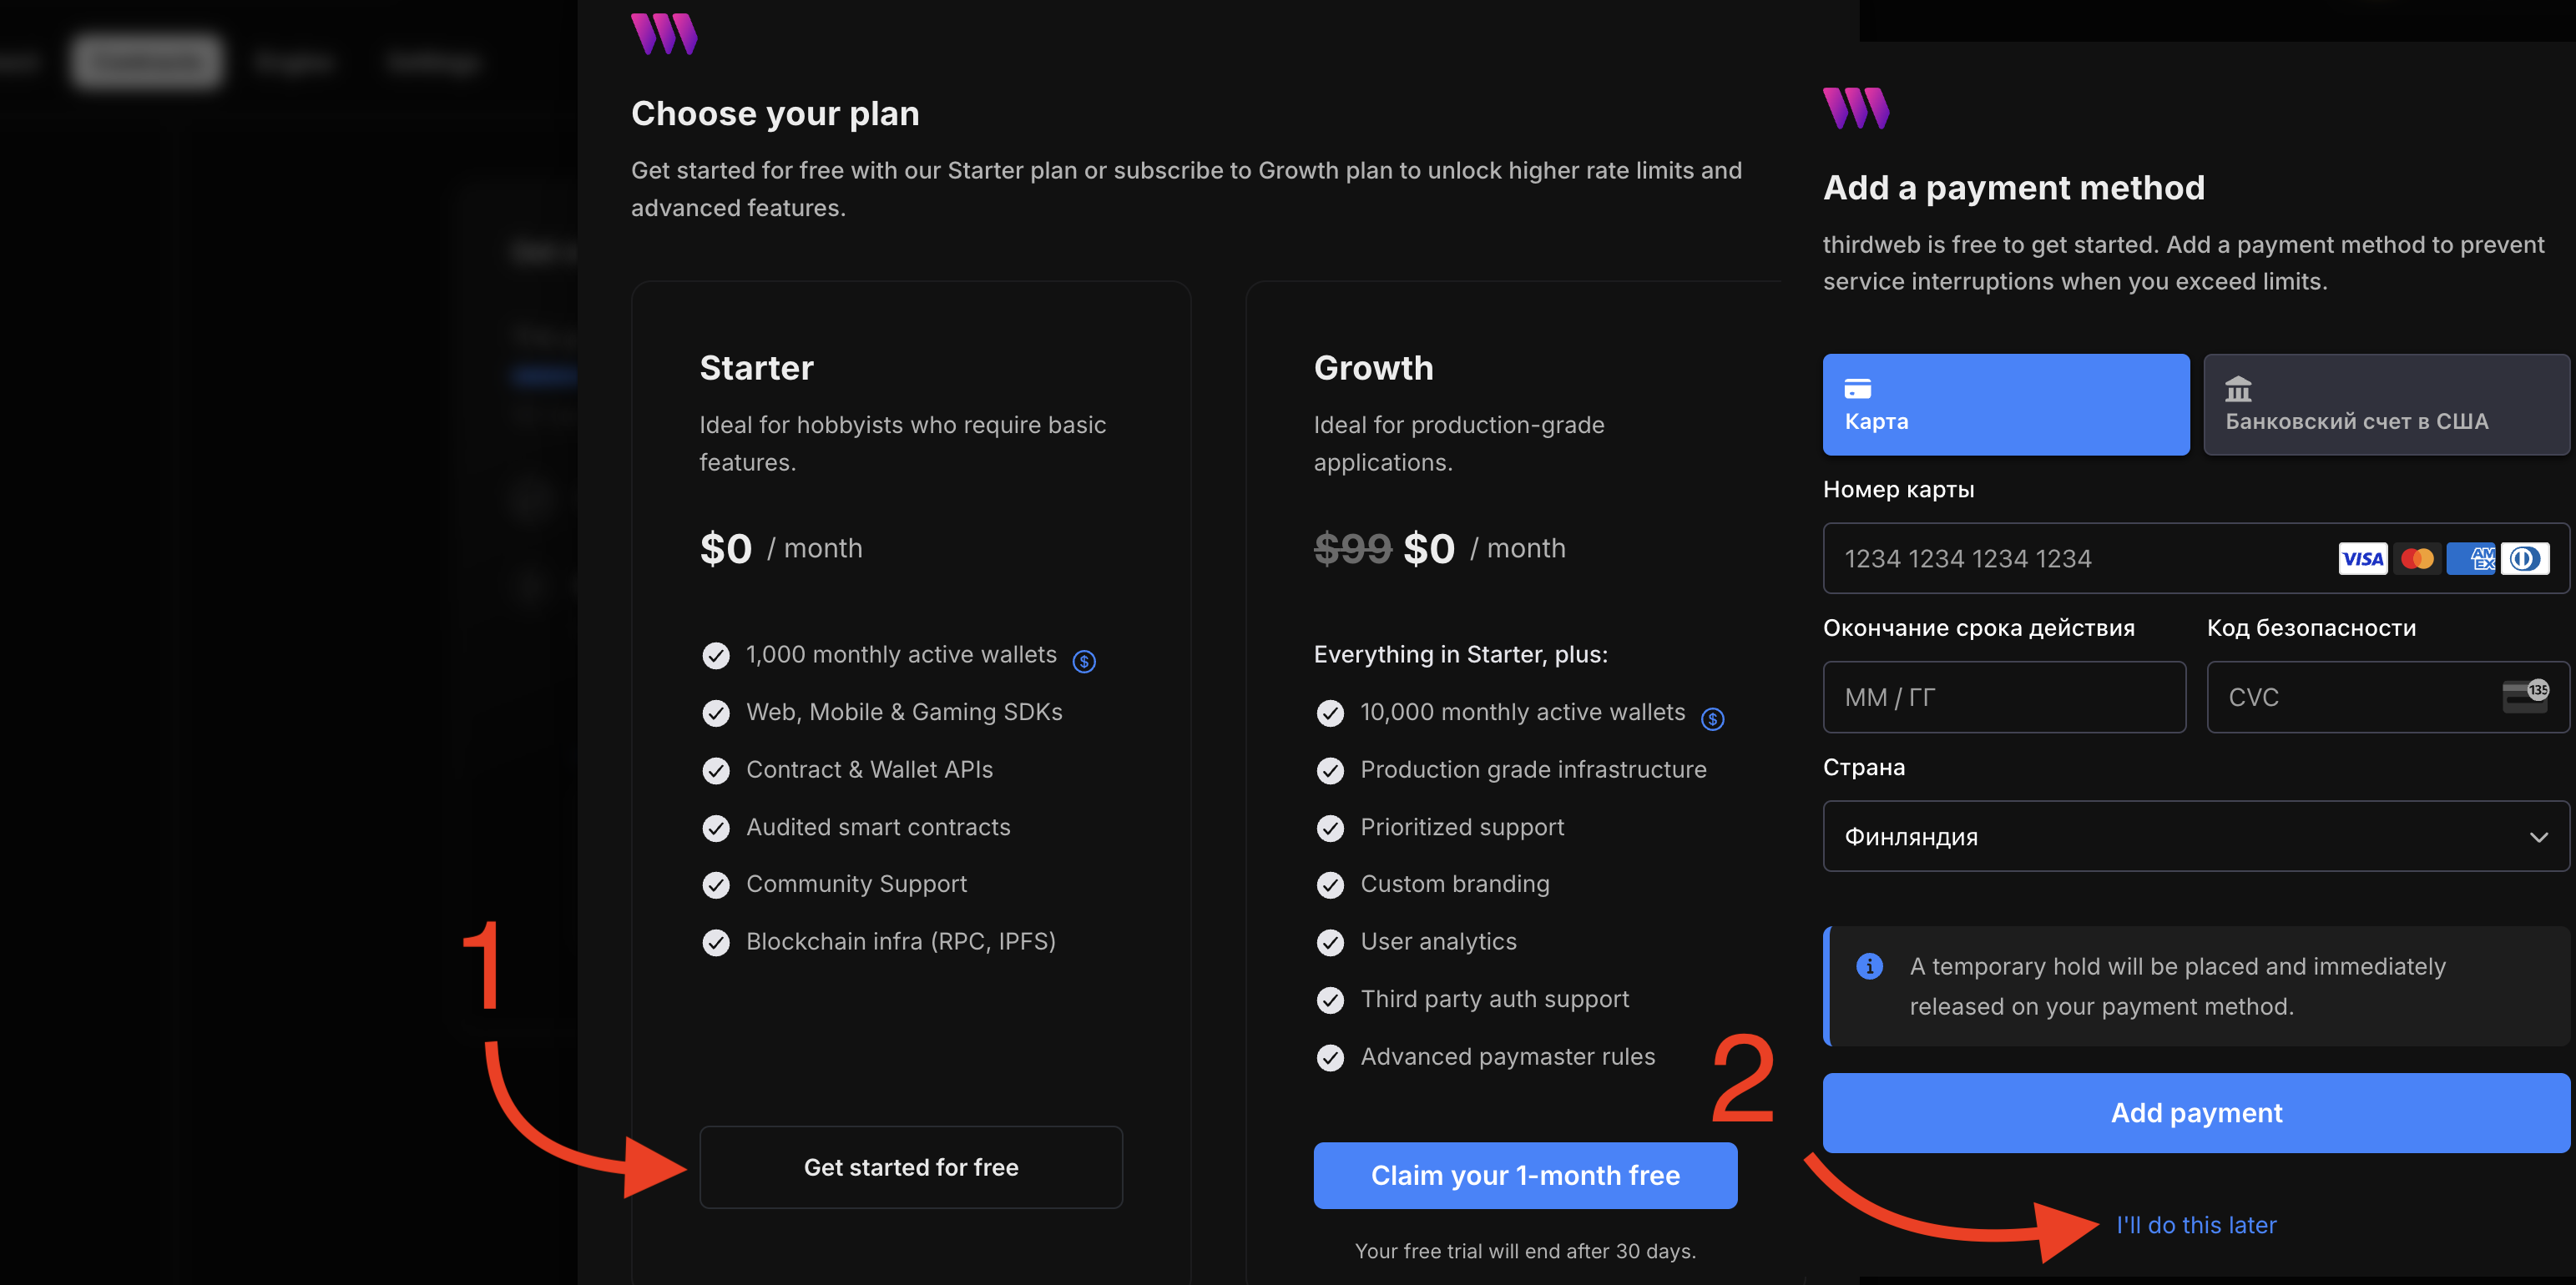2576x1285 pixels.
Task: Expand the Финляндия dropdown chevron
Action: 2538,837
